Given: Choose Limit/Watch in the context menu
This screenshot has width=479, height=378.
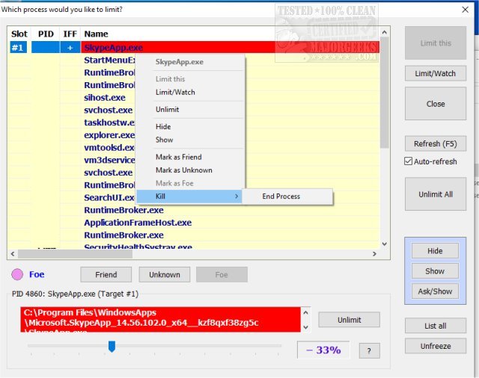Looking at the screenshot, I should pos(190,92).
